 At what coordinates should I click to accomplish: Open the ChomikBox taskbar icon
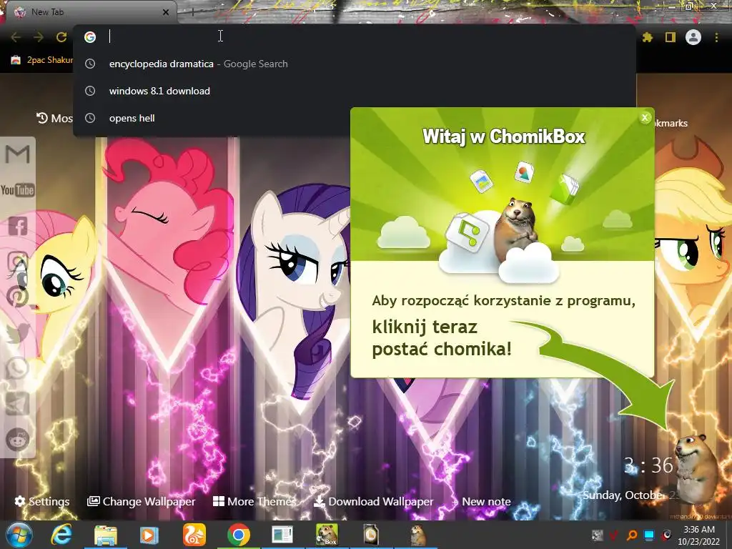pyautogui.click(x=327, y=535)
